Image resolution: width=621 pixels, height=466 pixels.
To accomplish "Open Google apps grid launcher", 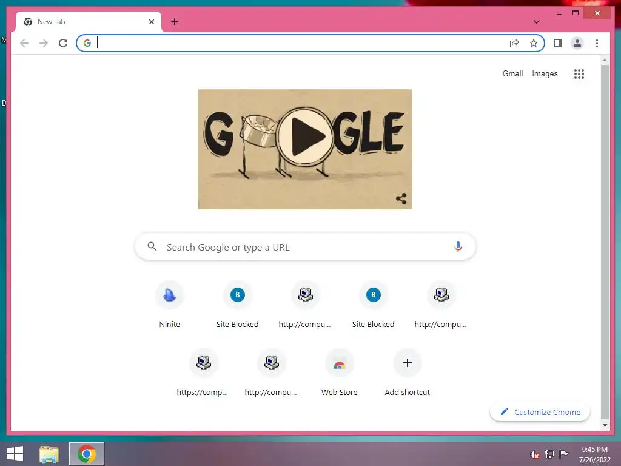I will 579,73.
